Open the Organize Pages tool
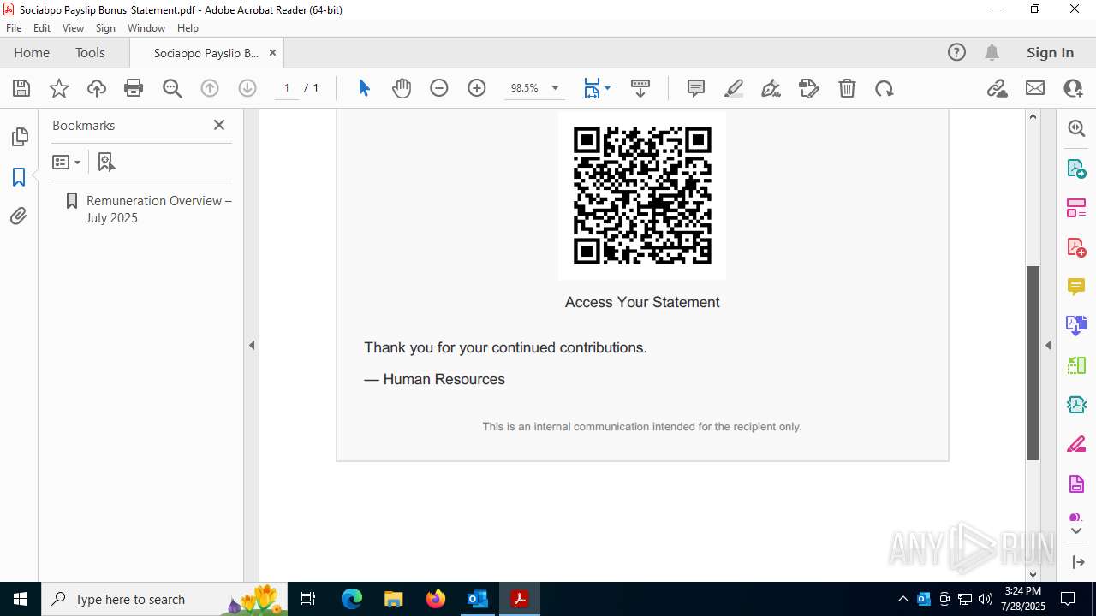This screenshot has width=1096, height=616. (x=1076, y=208)
